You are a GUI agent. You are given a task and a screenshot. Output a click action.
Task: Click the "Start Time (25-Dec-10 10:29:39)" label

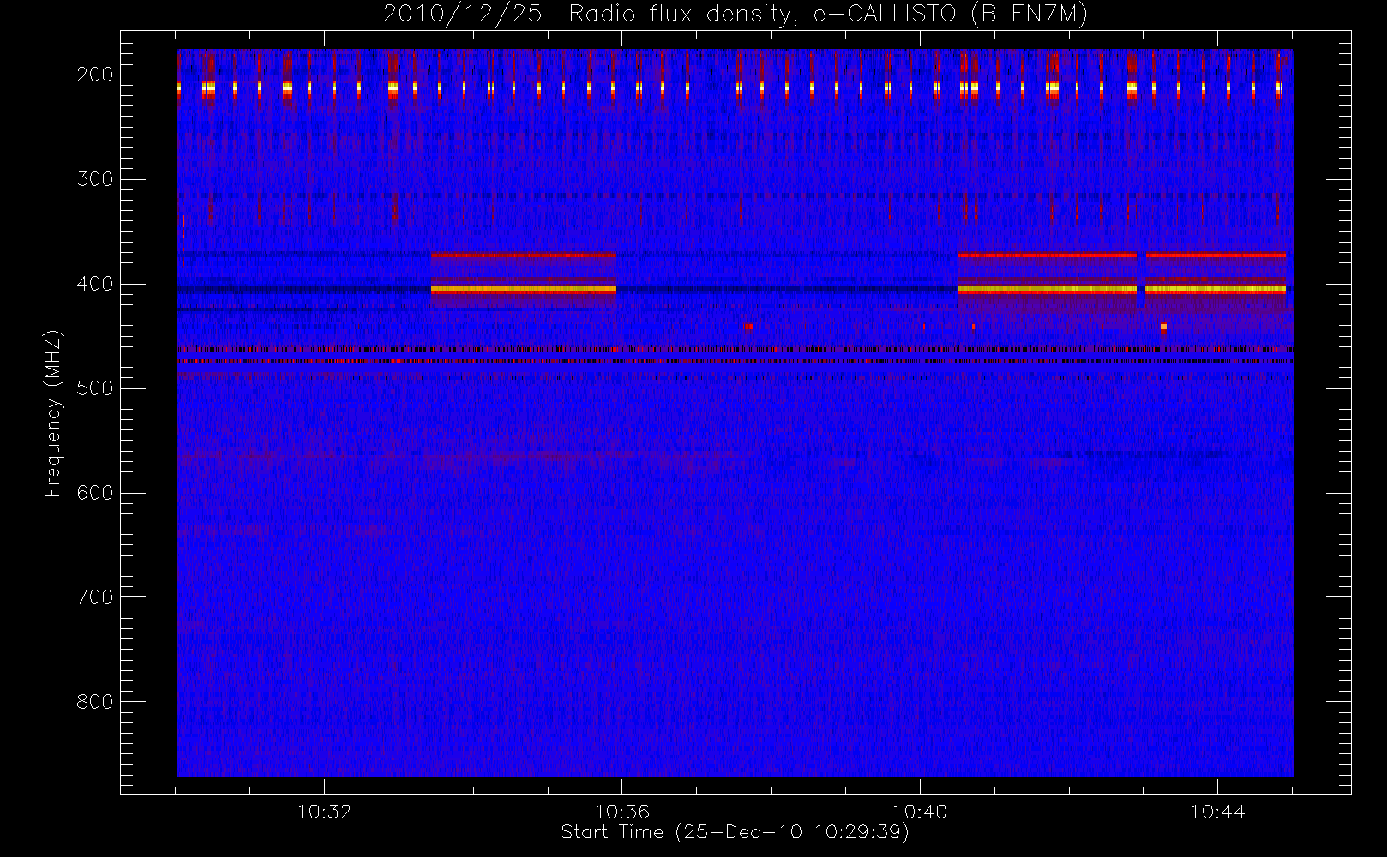click(x=735, y=833)
